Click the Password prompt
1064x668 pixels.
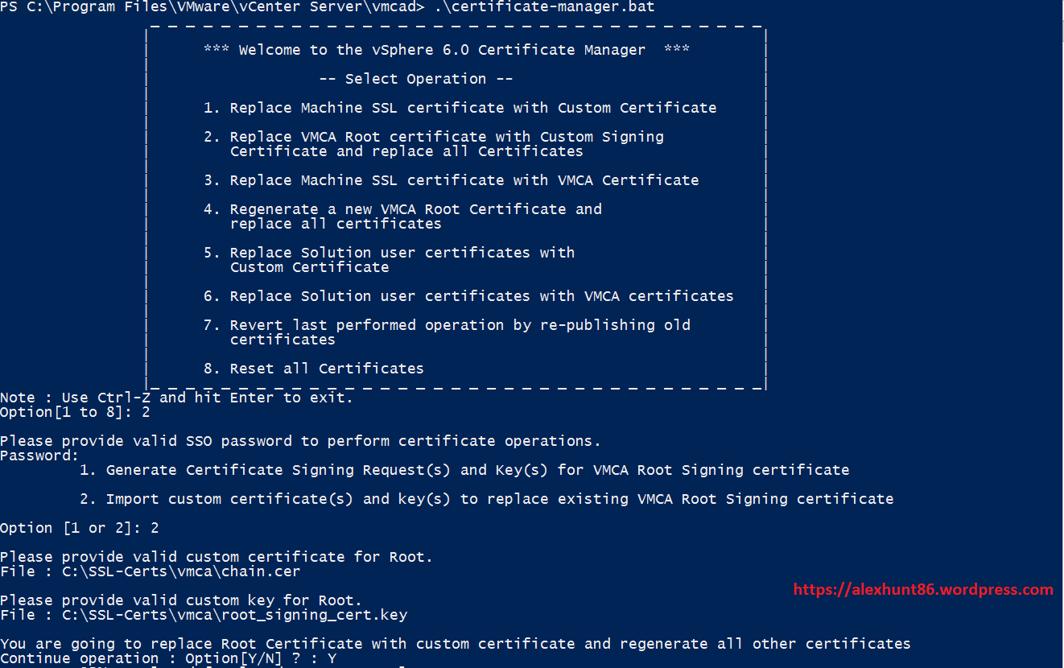coord(39,456)
